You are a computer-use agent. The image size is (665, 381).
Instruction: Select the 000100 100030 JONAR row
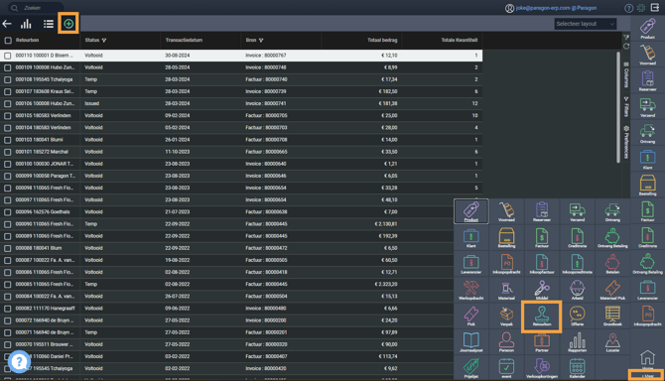(x=241, y=164)
